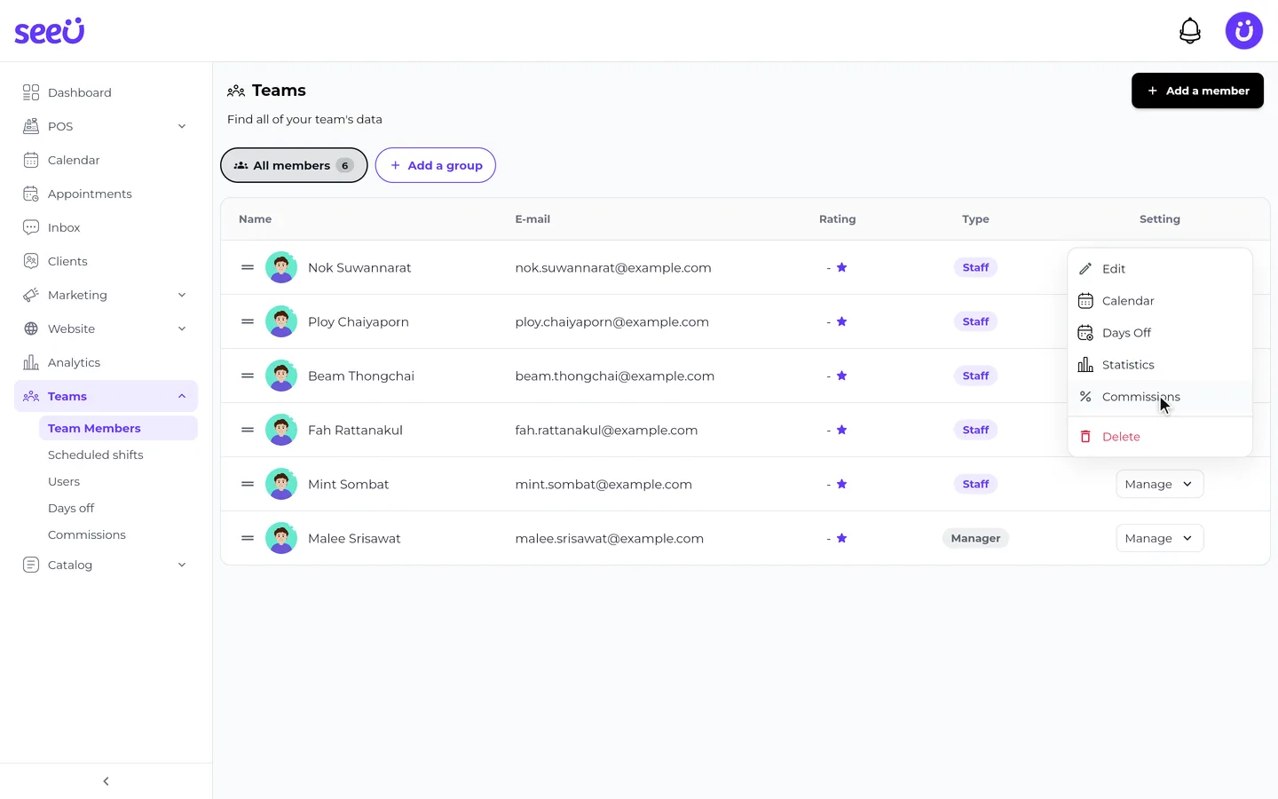Click the Name column header
Screen dimensions: 1278x799
coord(256,219)
